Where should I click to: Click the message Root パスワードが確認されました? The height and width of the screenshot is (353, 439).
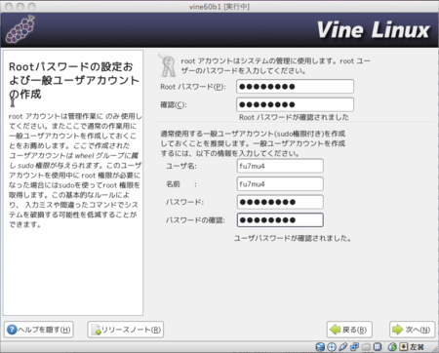coord(294,117)
